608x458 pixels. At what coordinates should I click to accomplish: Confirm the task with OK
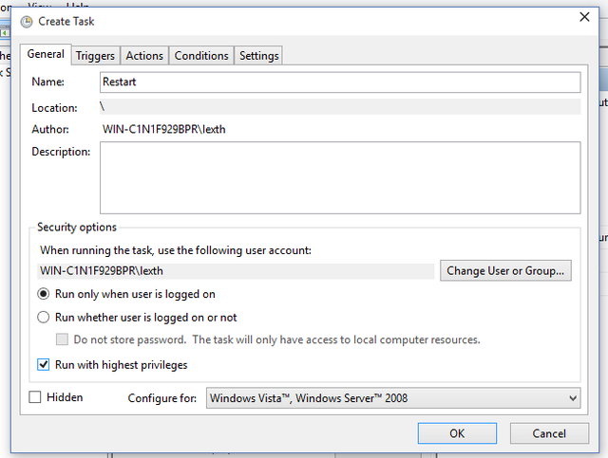(x=457, y=433)
